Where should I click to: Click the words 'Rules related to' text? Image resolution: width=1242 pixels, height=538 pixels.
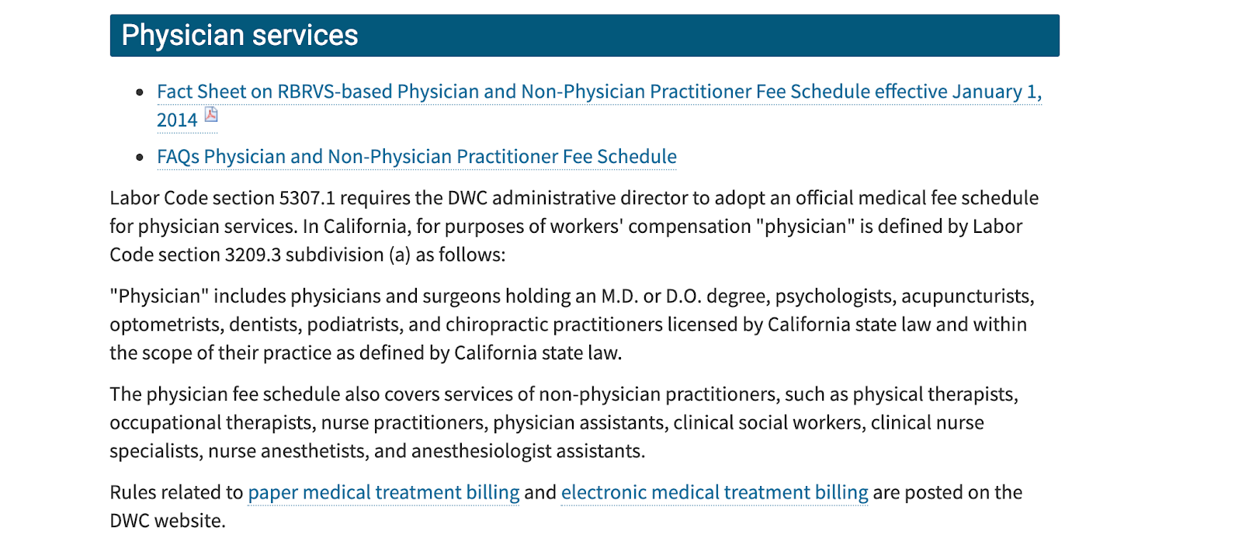click(176, 492)
